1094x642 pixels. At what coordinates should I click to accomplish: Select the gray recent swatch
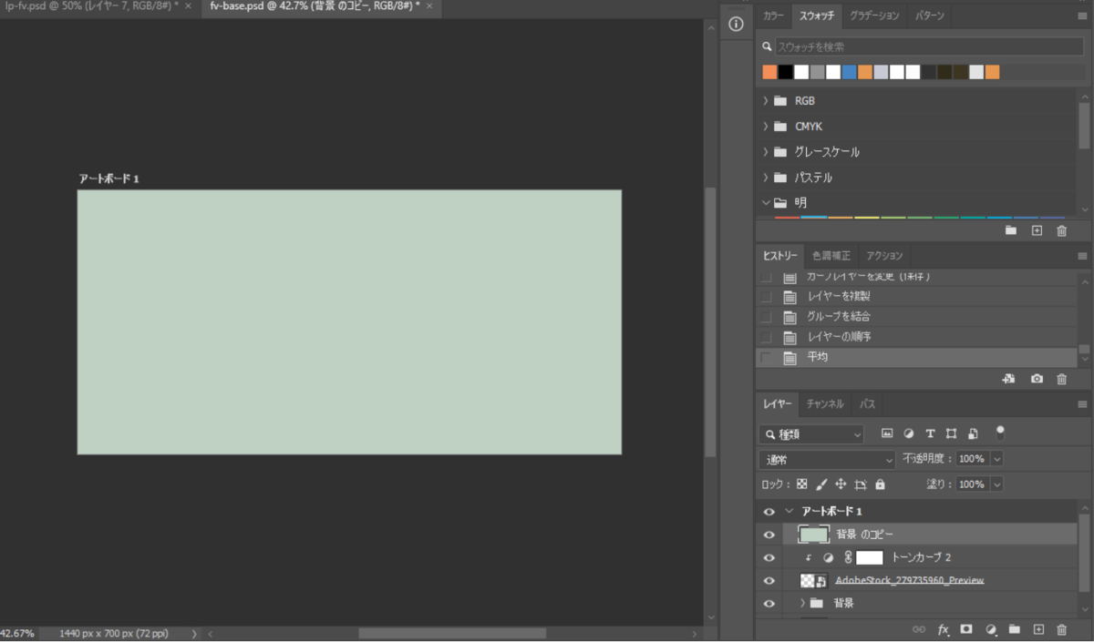(817, 72)
